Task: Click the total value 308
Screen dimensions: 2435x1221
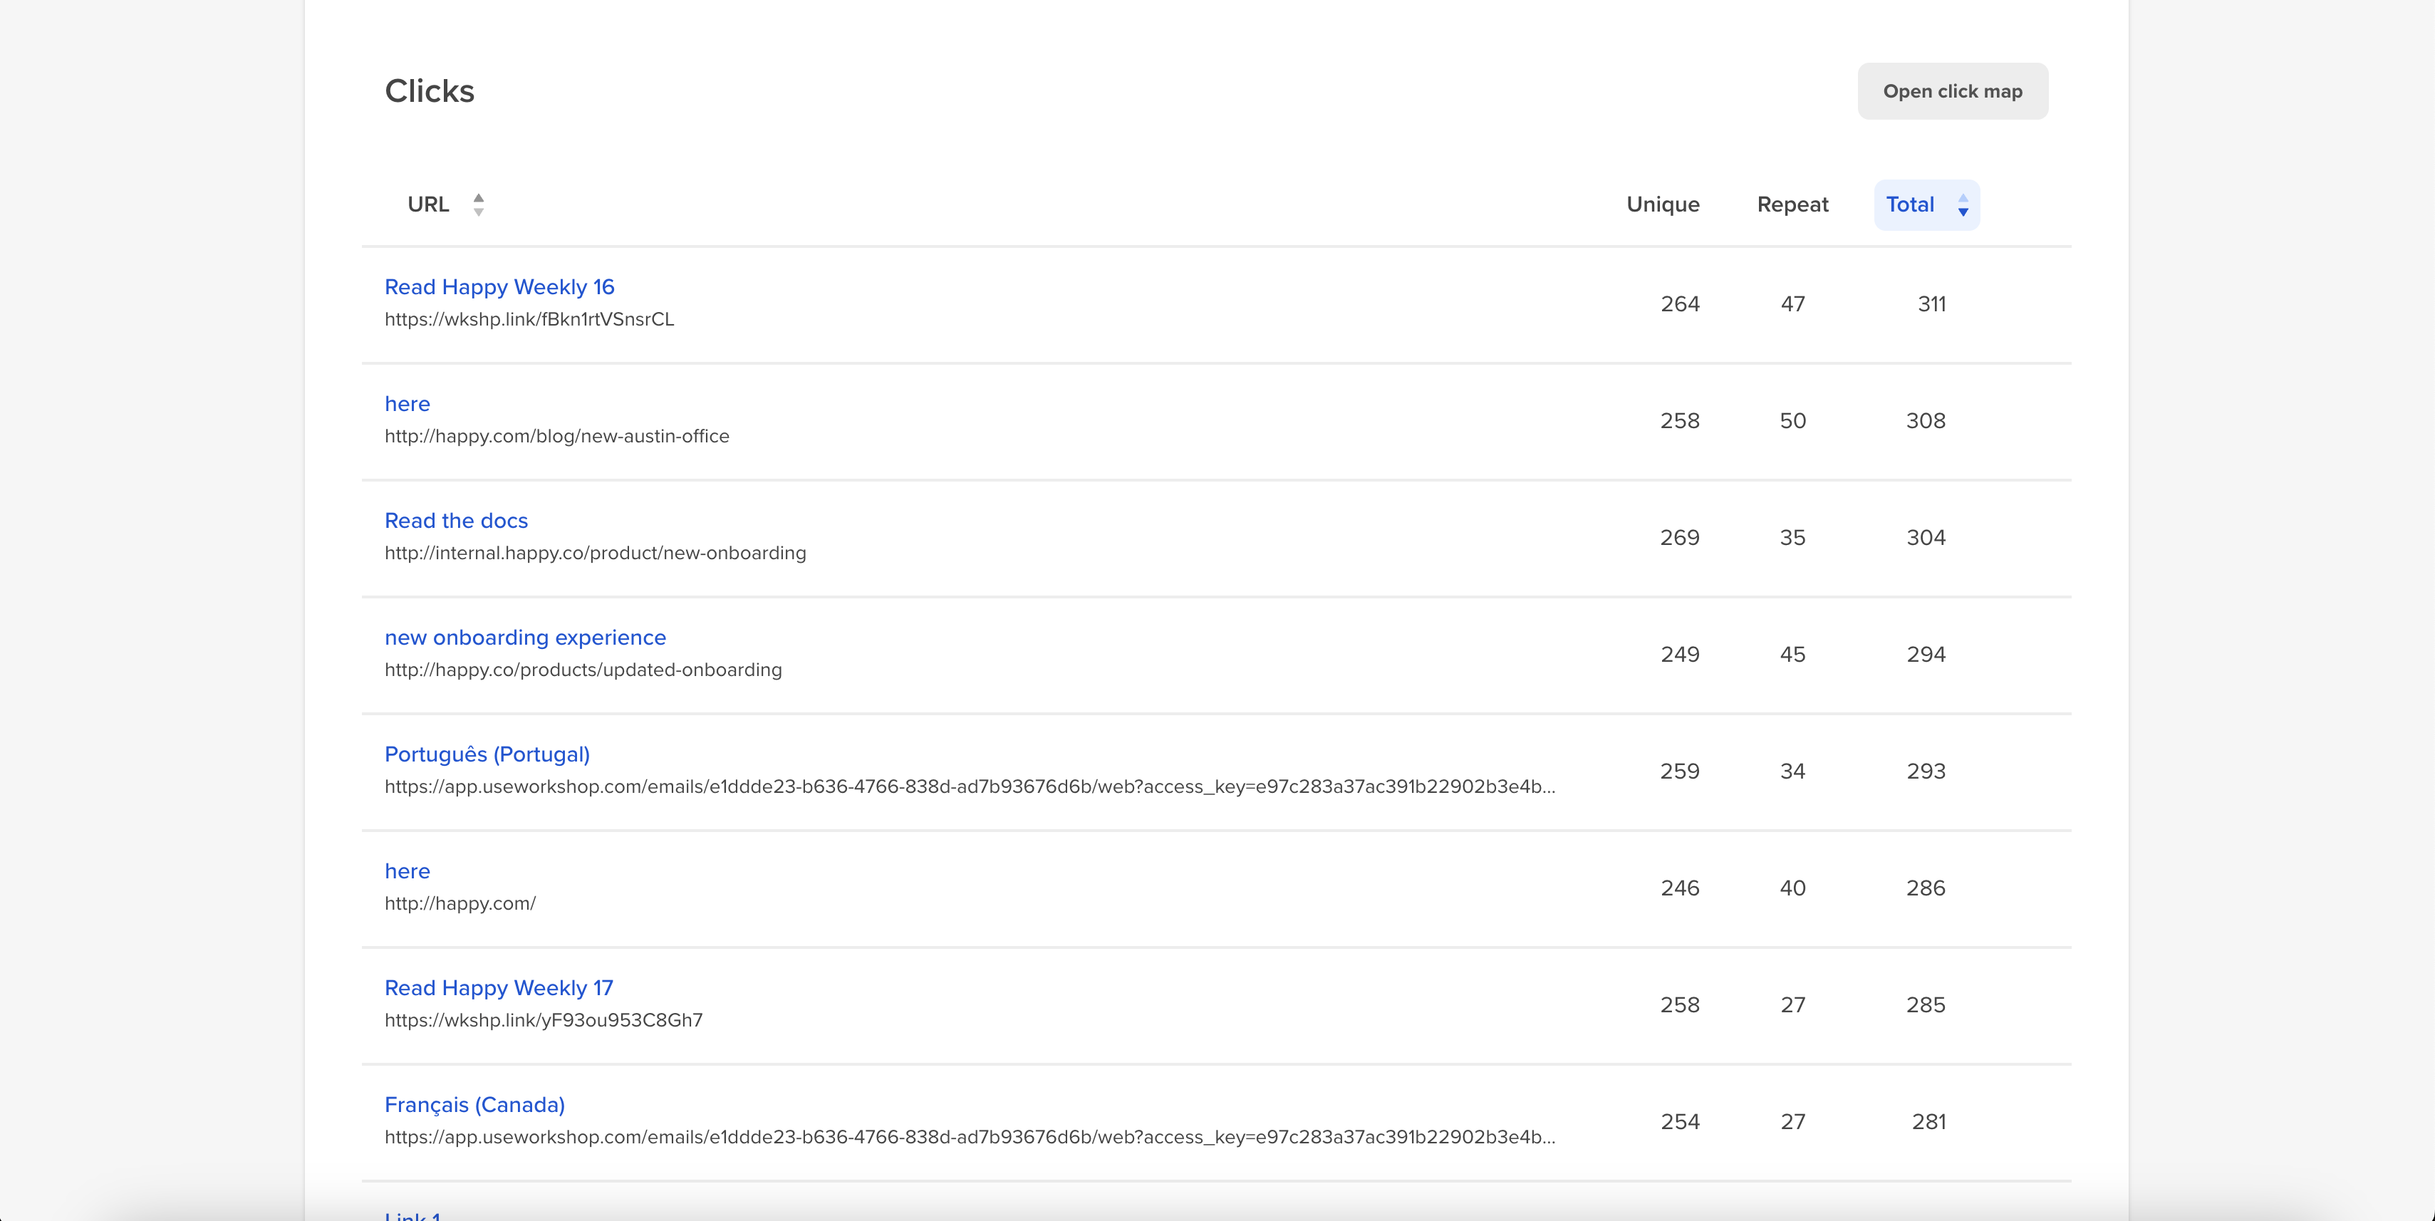Action: click(x=1926, y=420)
